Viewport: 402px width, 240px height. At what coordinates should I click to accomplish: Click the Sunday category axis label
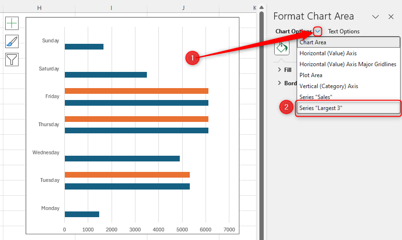tap(51, 41)
